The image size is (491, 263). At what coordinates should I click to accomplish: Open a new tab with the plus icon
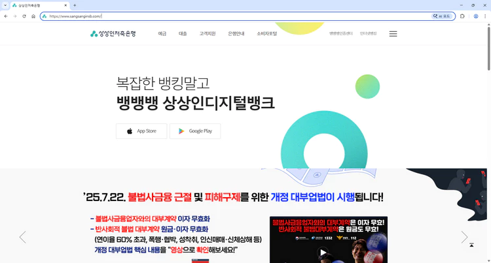pos(75,5)
